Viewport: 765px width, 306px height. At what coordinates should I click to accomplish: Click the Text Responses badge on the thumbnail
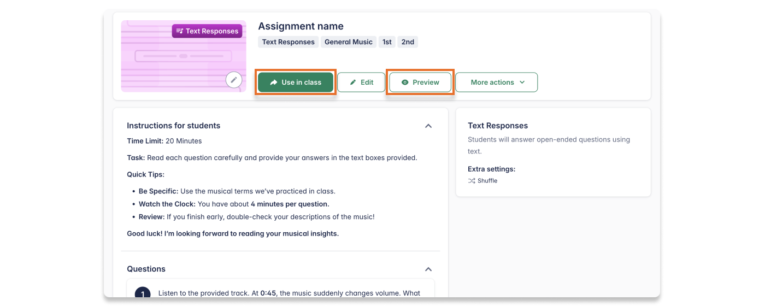click(x=207, y=31)
